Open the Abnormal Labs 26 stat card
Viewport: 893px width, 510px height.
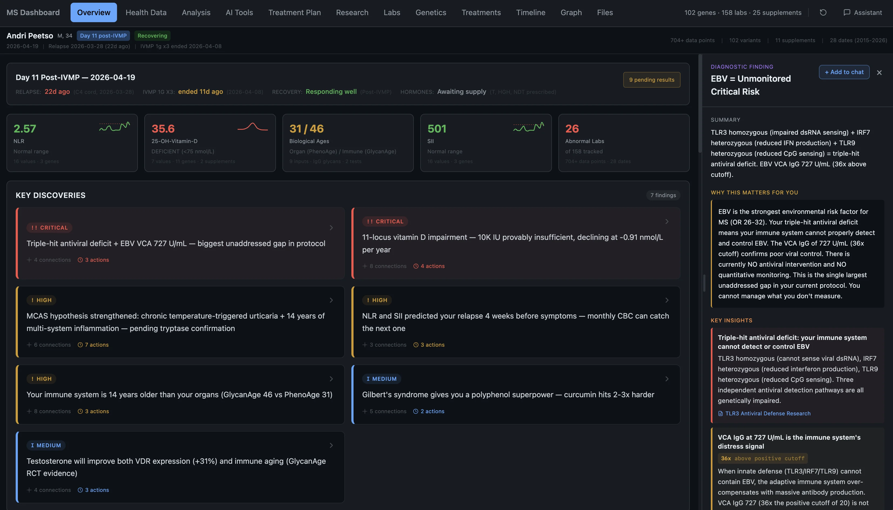(624, 143)
